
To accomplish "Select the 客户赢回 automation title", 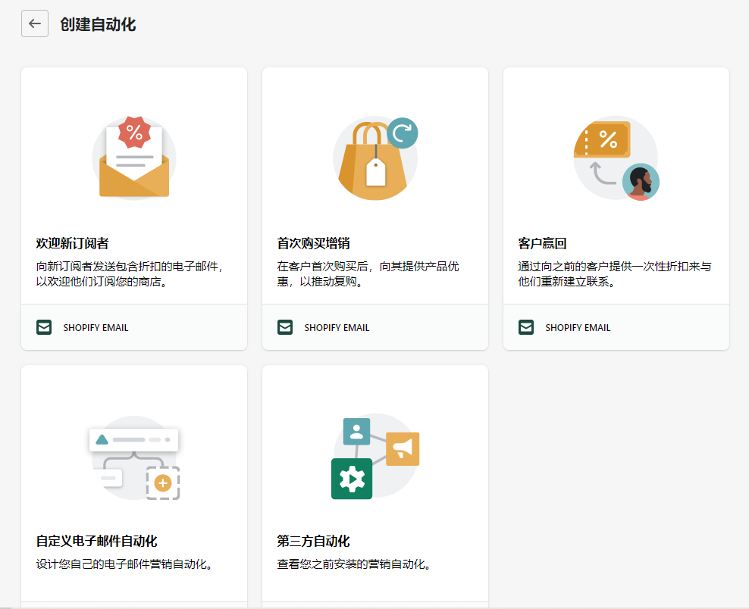I will (x=542, y=243).
